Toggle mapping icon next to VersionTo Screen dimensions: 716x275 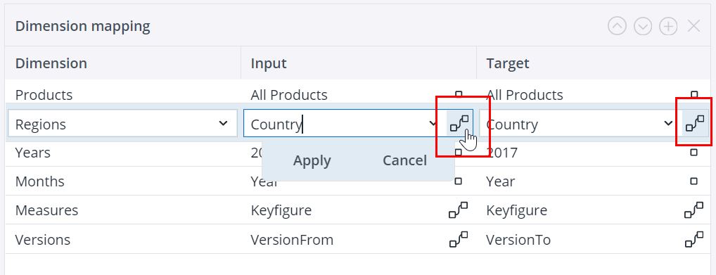click(x=694, y=239)
